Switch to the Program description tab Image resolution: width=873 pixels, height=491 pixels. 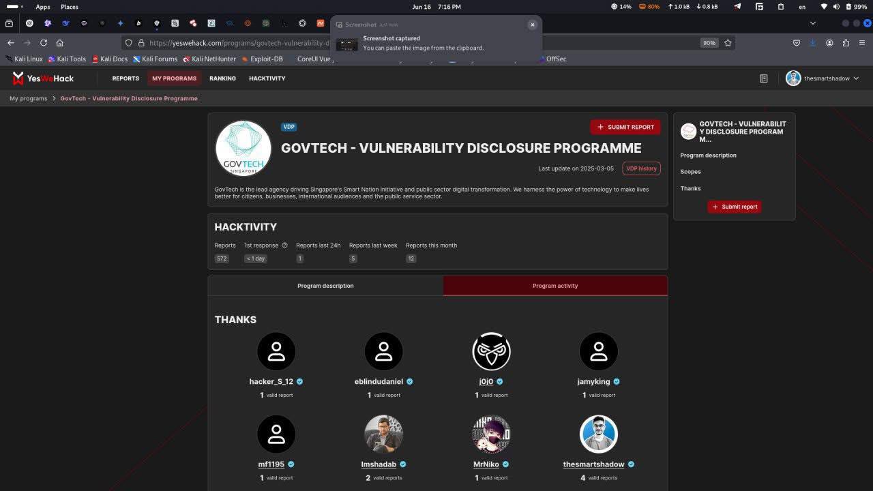click(x=325, y=286)
